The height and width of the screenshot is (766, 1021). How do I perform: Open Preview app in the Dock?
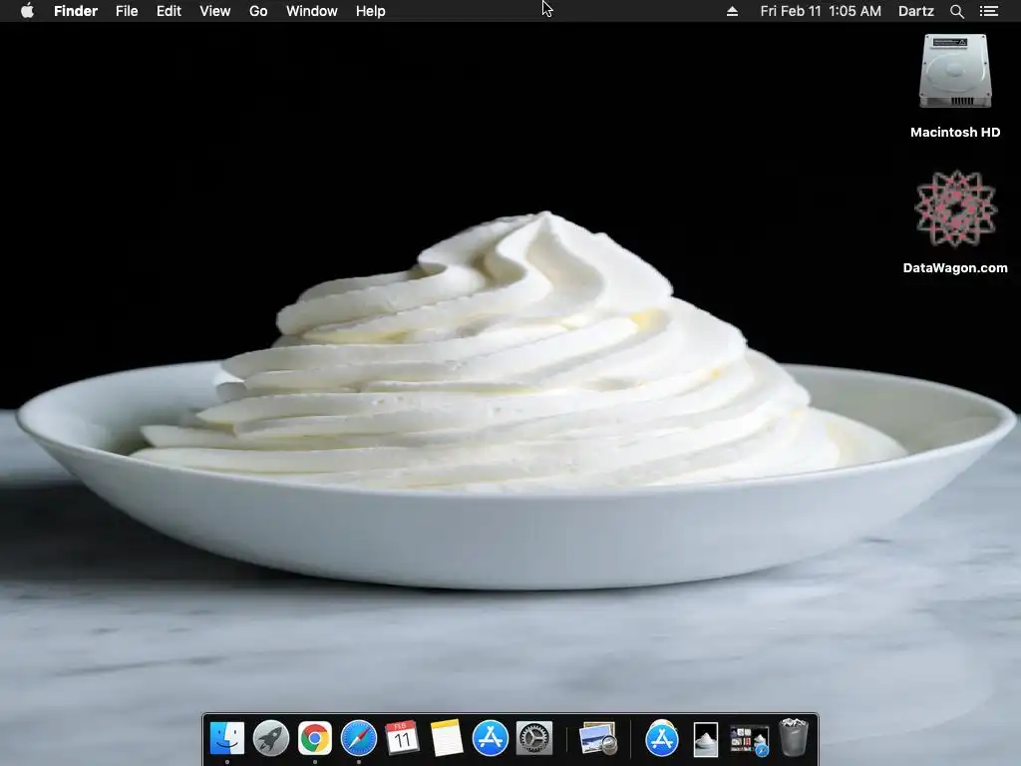pyautogui.click(x=598, y=738)
